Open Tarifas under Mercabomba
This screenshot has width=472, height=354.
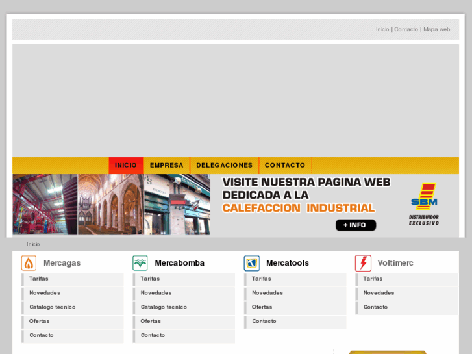pos(184,279)
